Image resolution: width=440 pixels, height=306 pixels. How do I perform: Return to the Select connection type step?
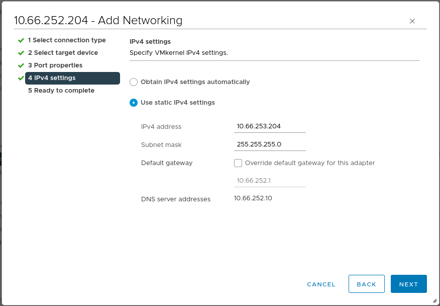click(67, 40)
